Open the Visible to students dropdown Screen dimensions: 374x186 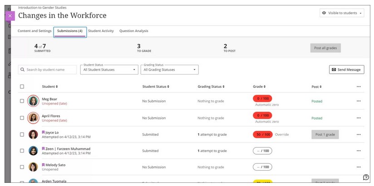pos(342,13)
